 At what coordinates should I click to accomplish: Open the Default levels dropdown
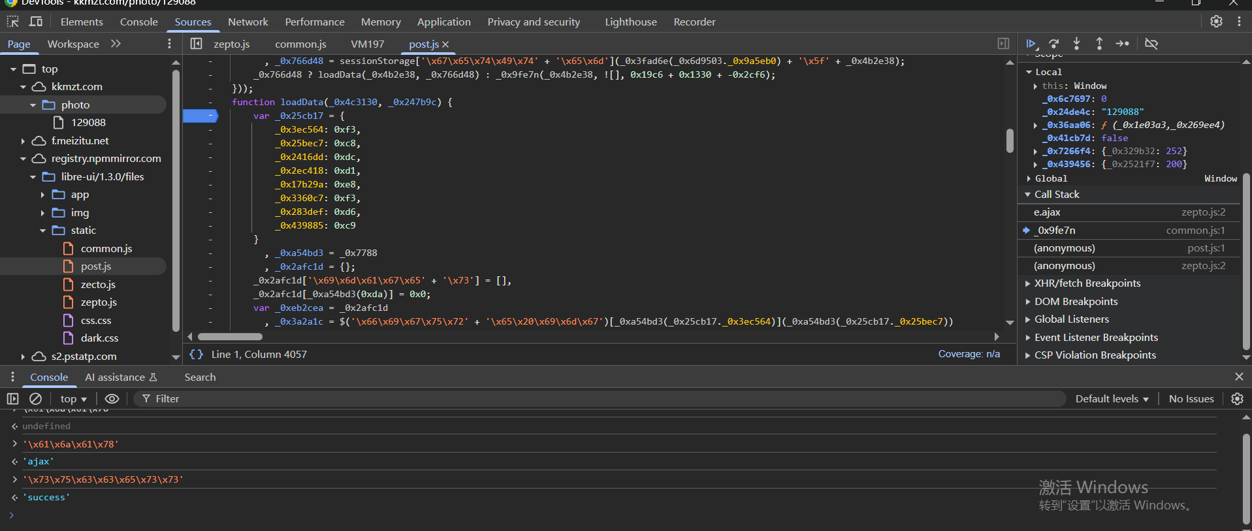1112,398
